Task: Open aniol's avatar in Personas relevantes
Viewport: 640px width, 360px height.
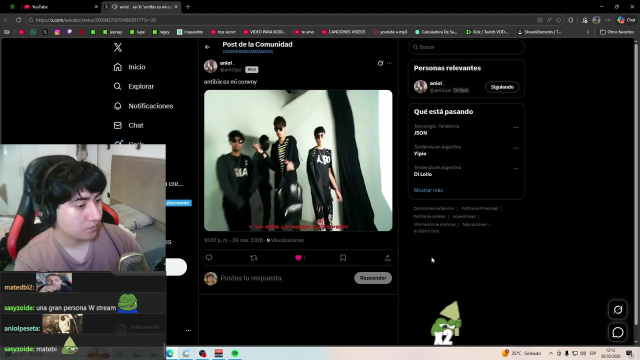Action: coord(420,86)
